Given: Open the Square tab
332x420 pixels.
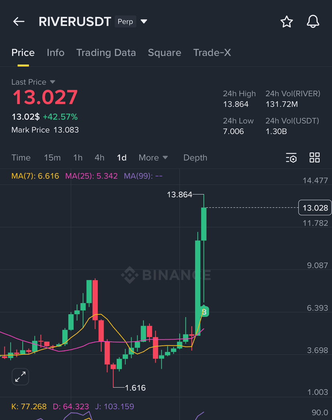Looking at the screenshot, I should click(164, 53).
